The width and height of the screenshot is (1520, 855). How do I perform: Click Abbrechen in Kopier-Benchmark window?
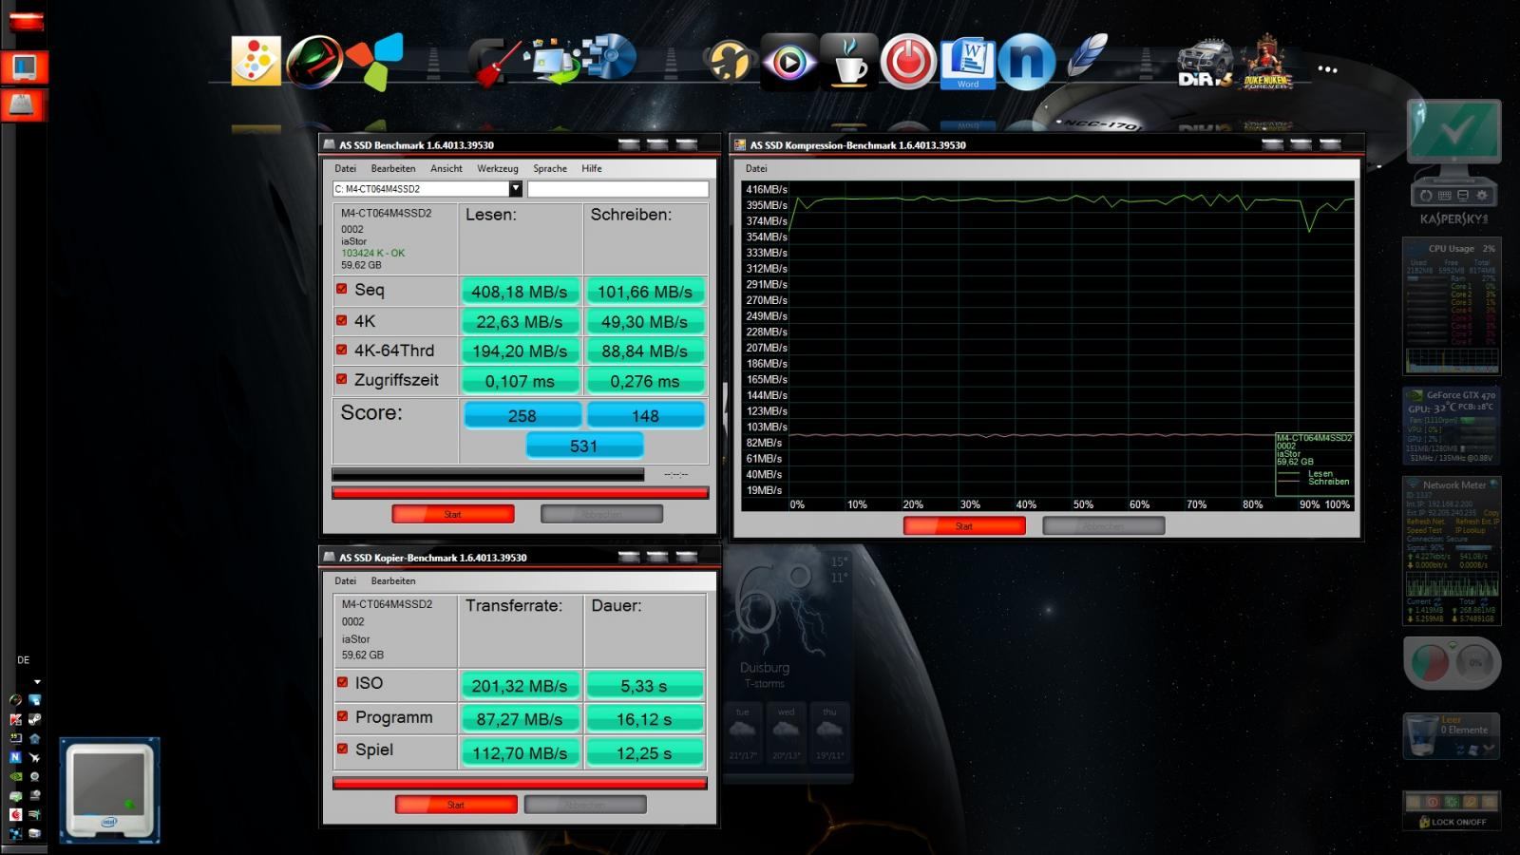coord(585,805)
